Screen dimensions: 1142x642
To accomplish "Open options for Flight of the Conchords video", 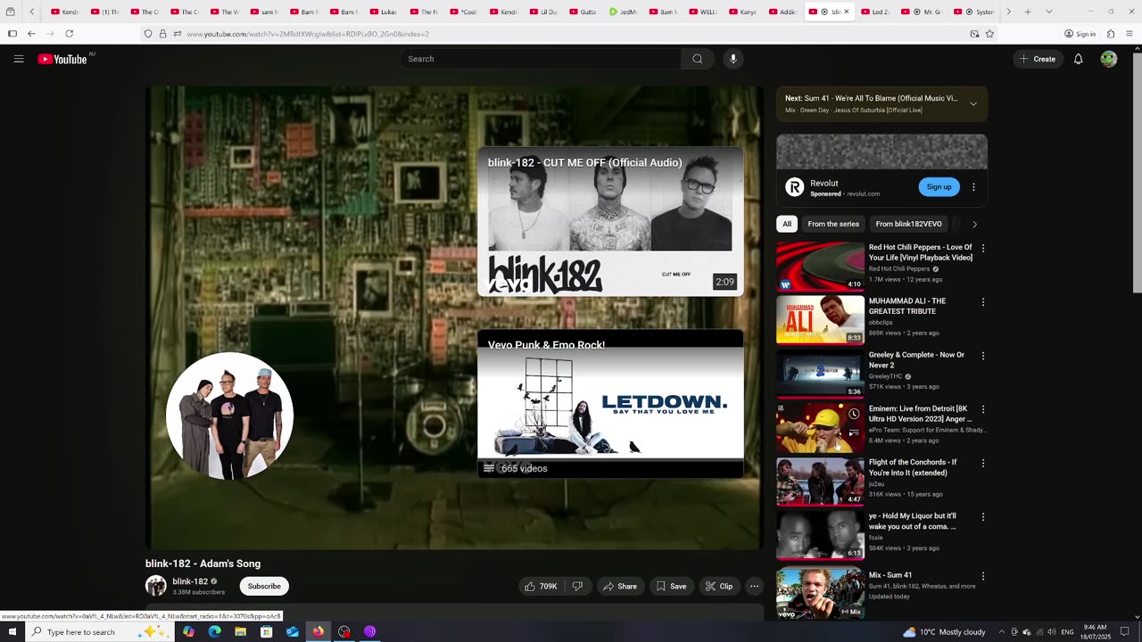I will 983,463.
